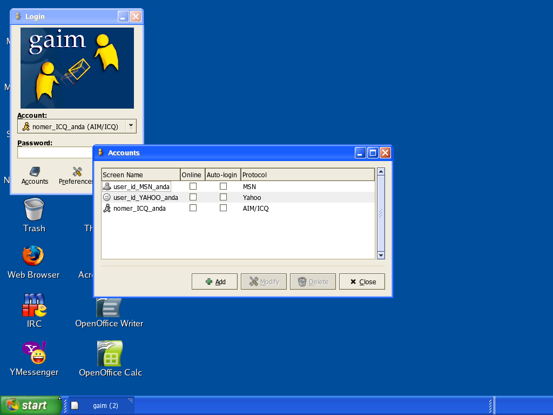Screen dimensions: 553x415
Task: Click the gaim (2) taskbar button
Action: point(101,405)
